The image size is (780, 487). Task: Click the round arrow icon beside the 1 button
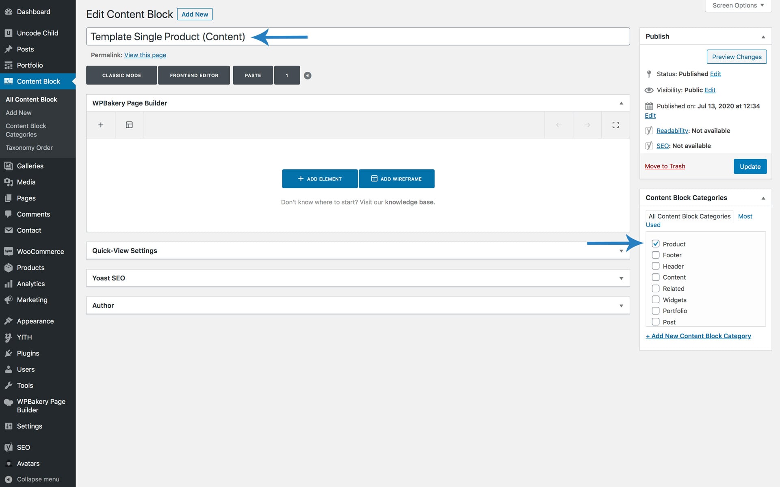point(308,75)
